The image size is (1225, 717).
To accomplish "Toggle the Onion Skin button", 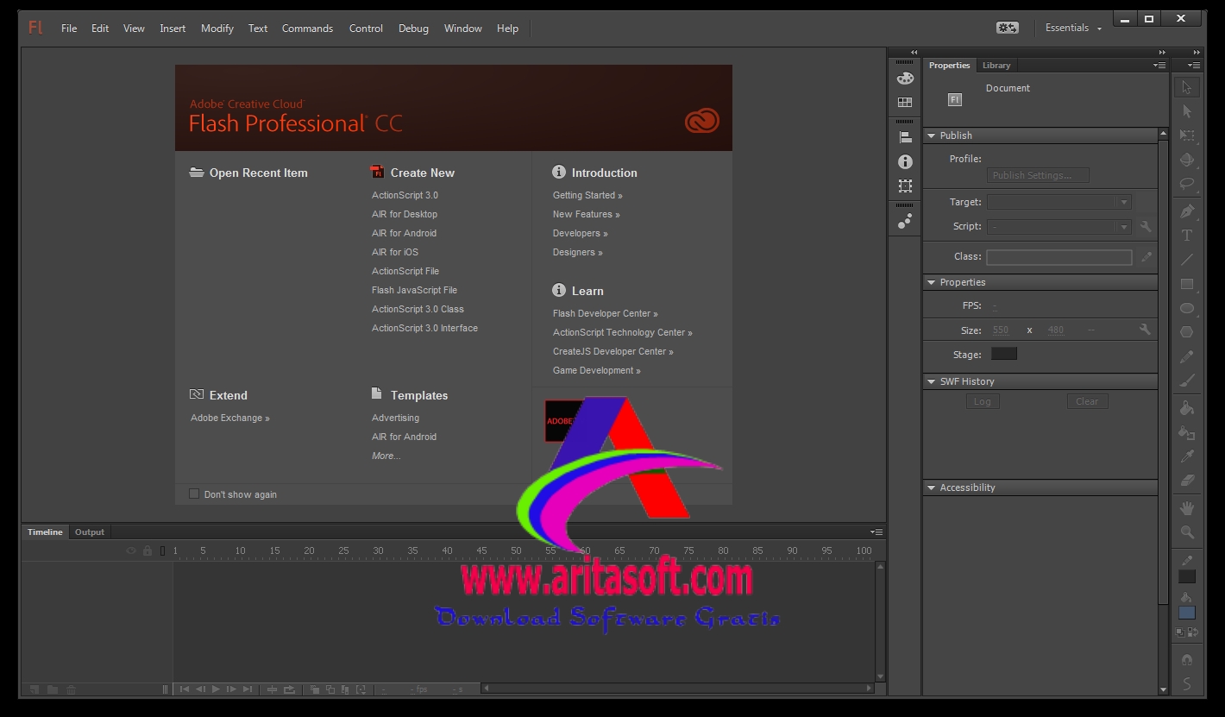I will [315, 689].
